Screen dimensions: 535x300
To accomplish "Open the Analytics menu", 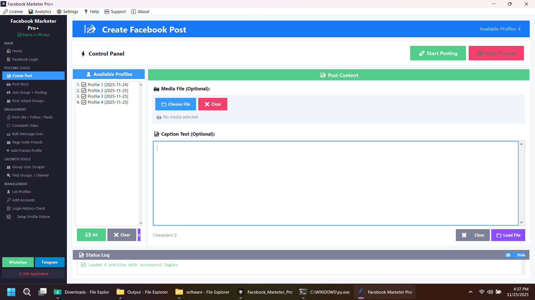I will point(40,11).
